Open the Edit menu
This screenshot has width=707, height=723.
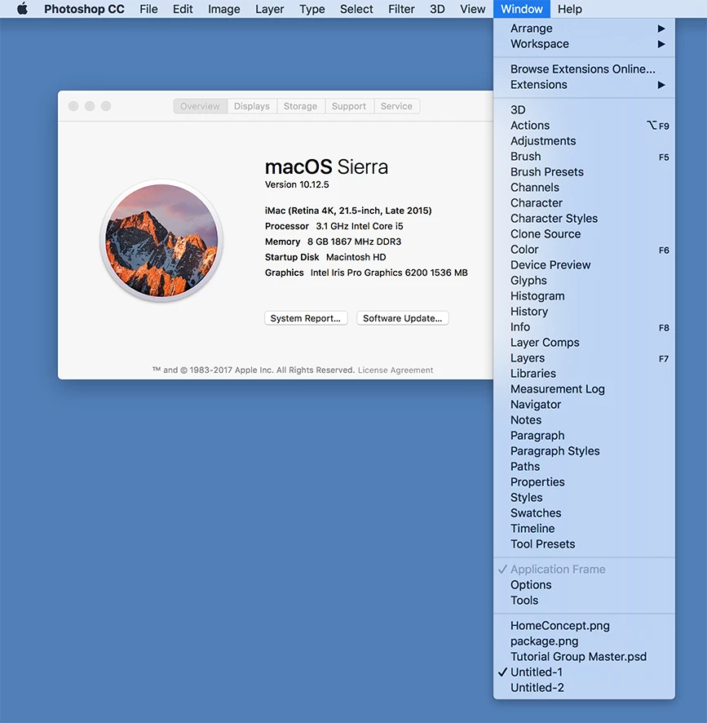pyautogui.click(x=183, y=9)
